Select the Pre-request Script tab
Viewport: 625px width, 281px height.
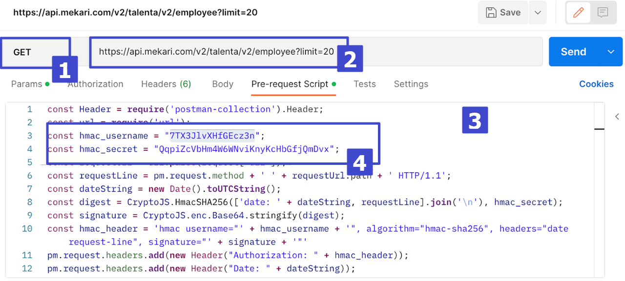pyautogui.click(x=294, y=84)
